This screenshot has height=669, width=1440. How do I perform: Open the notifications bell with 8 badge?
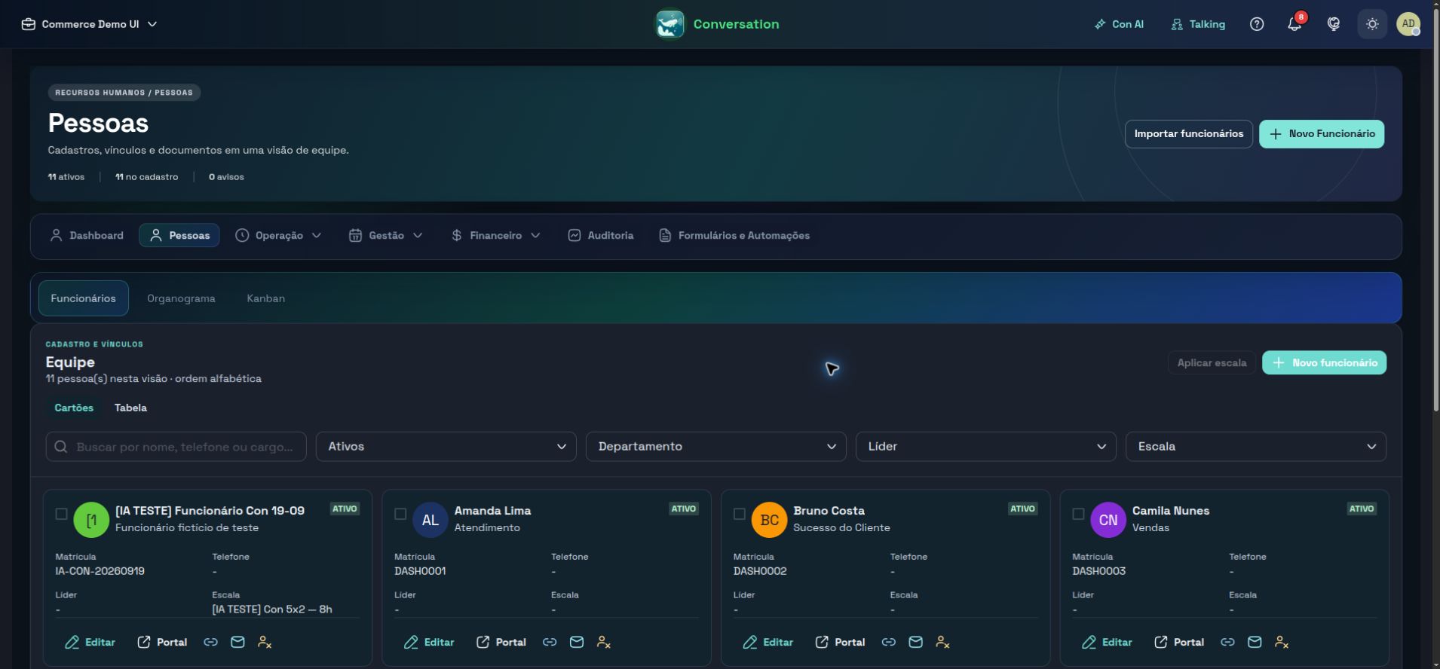tap(1294, 24)
